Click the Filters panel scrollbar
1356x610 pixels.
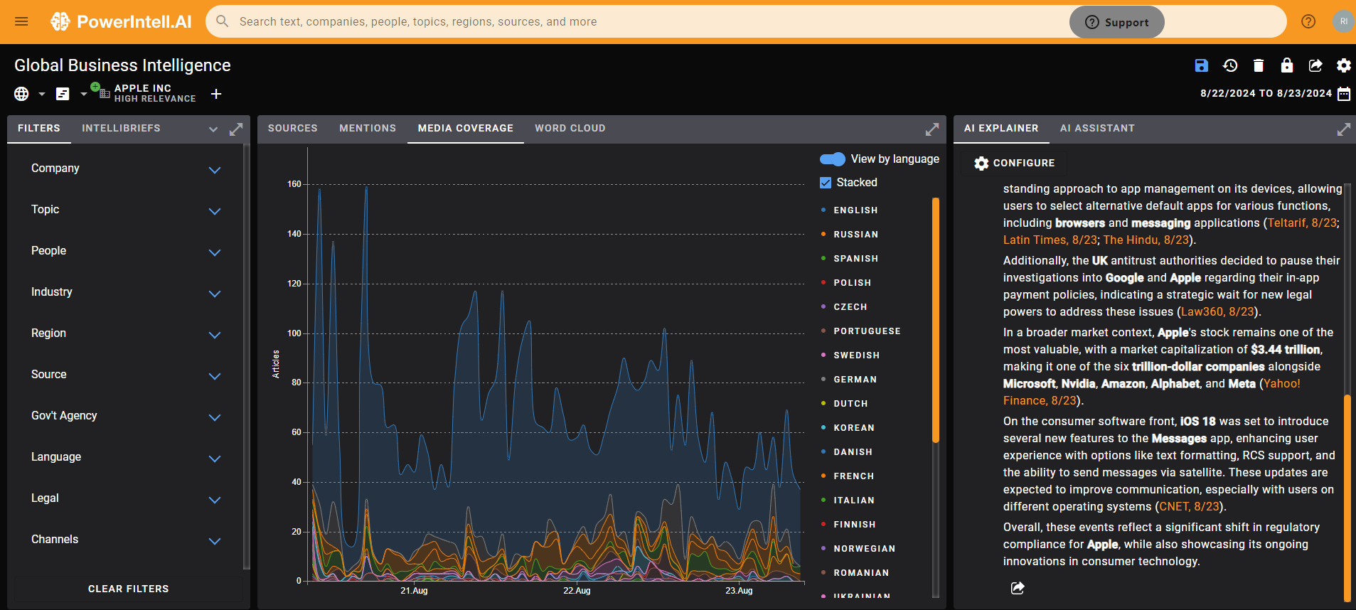click(x=246, y=355)
